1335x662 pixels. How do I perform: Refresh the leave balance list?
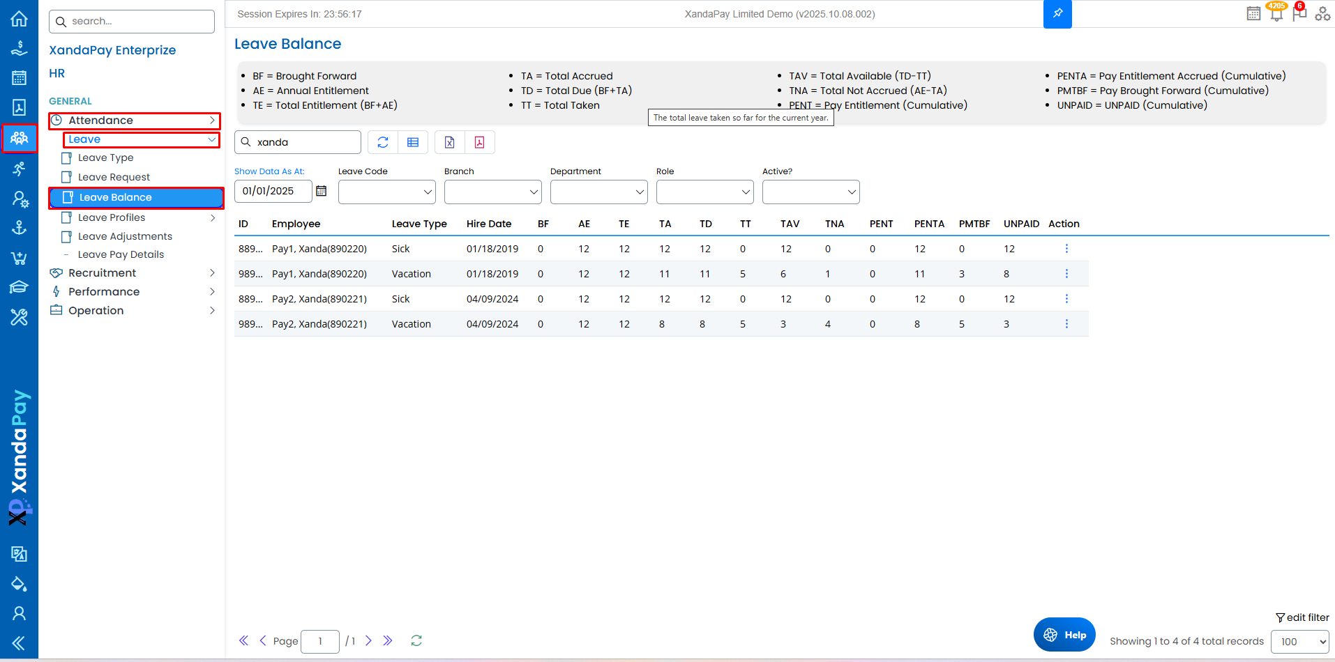tap(383, 142)
